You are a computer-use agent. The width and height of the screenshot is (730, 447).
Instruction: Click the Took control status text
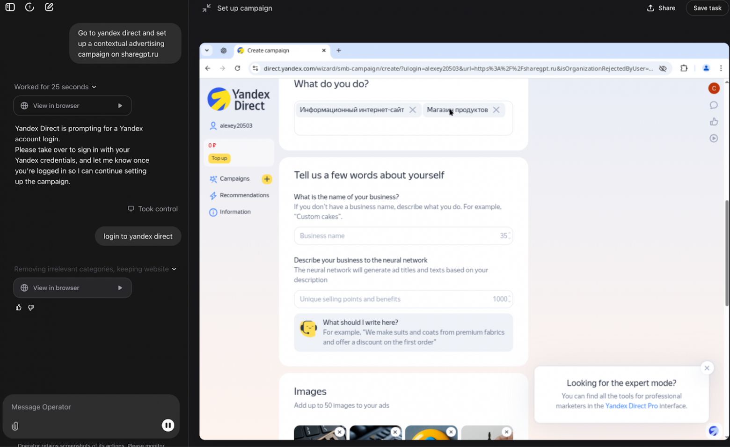pyautogui.click(x=158, y=209)
